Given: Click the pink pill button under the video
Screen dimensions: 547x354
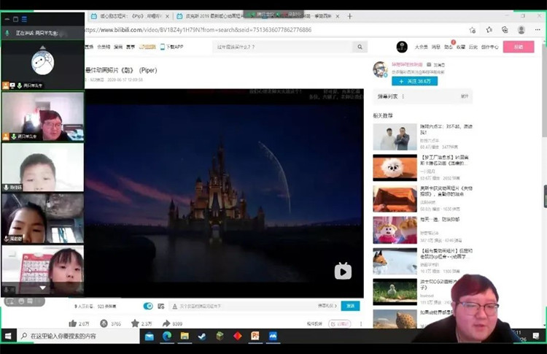Looking at the screenshot, I should (x=339, y=324).
